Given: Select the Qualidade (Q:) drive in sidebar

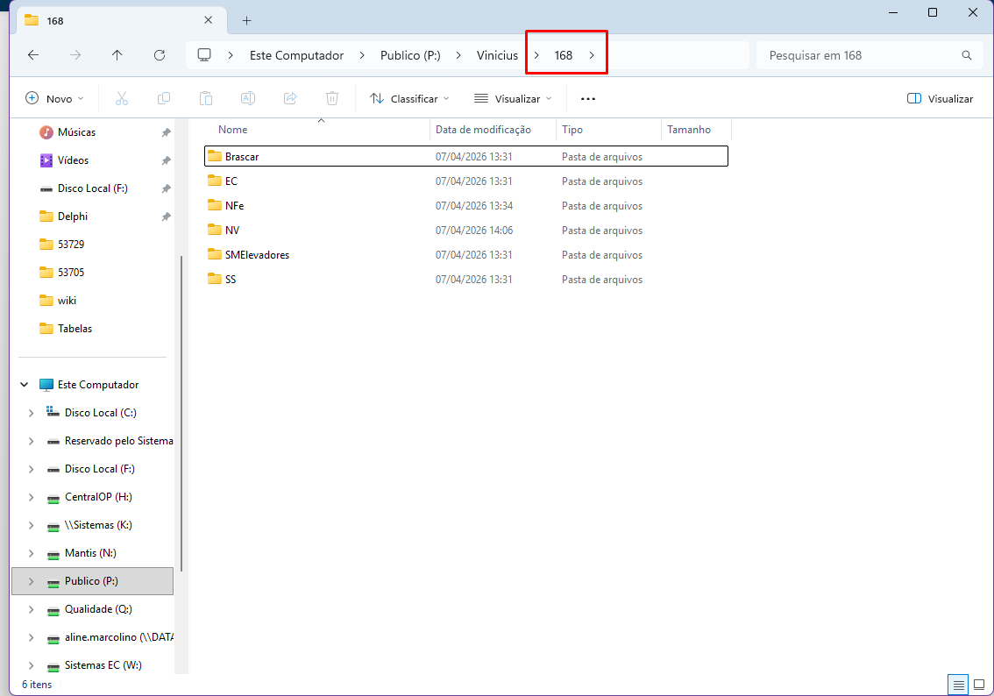Looking at the screenshot, I should [98, 609].
